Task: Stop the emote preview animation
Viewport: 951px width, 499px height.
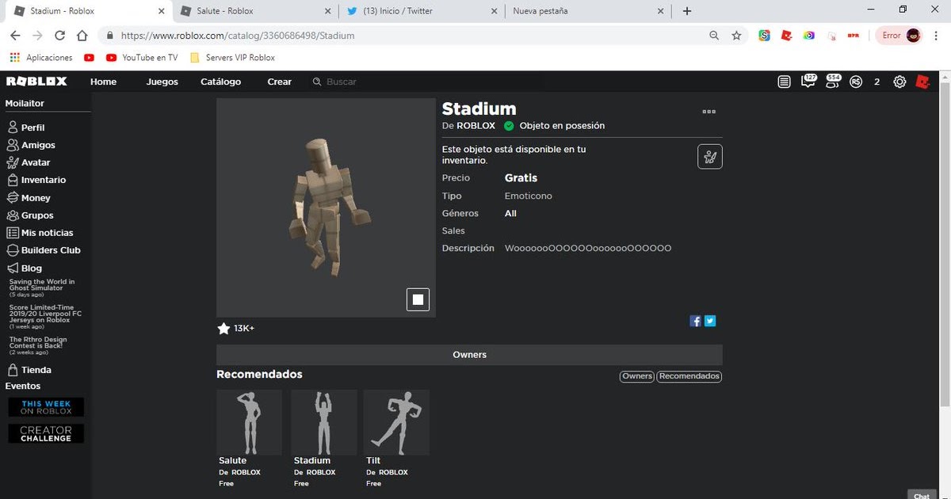Action: 418,299
